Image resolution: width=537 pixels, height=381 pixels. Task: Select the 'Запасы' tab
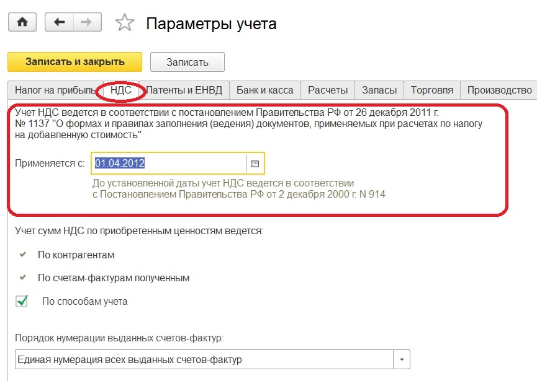click(x=379, y=90)
